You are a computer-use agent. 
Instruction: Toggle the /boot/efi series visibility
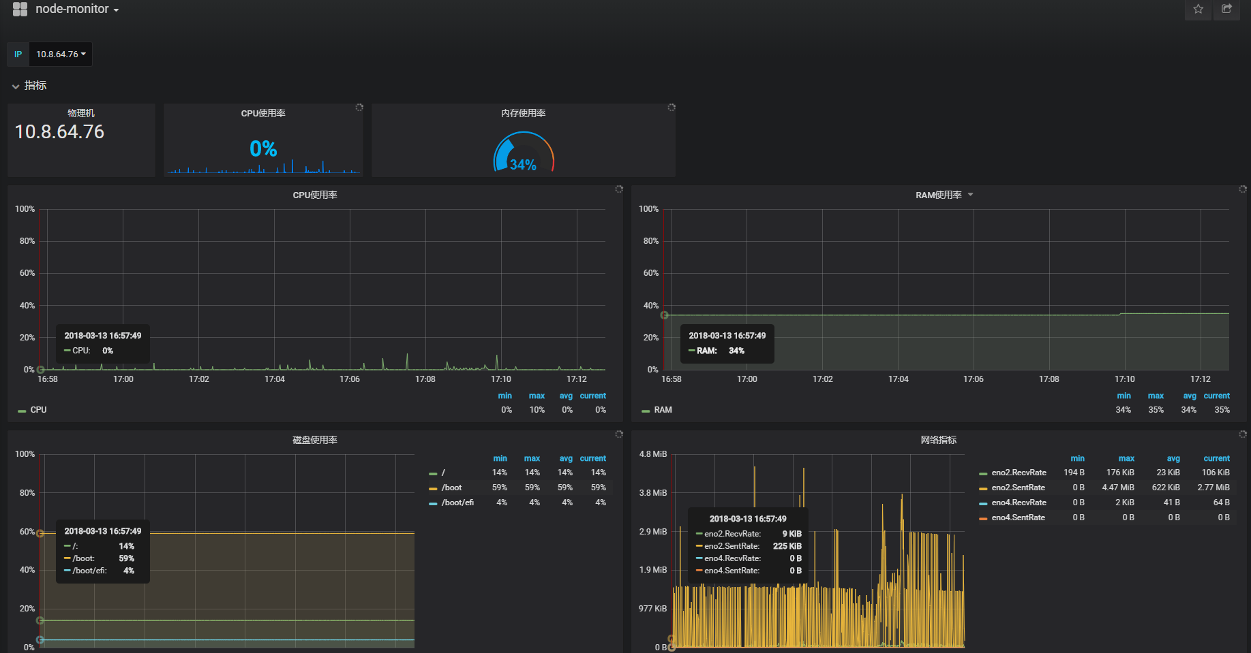(x=457, y=503)
